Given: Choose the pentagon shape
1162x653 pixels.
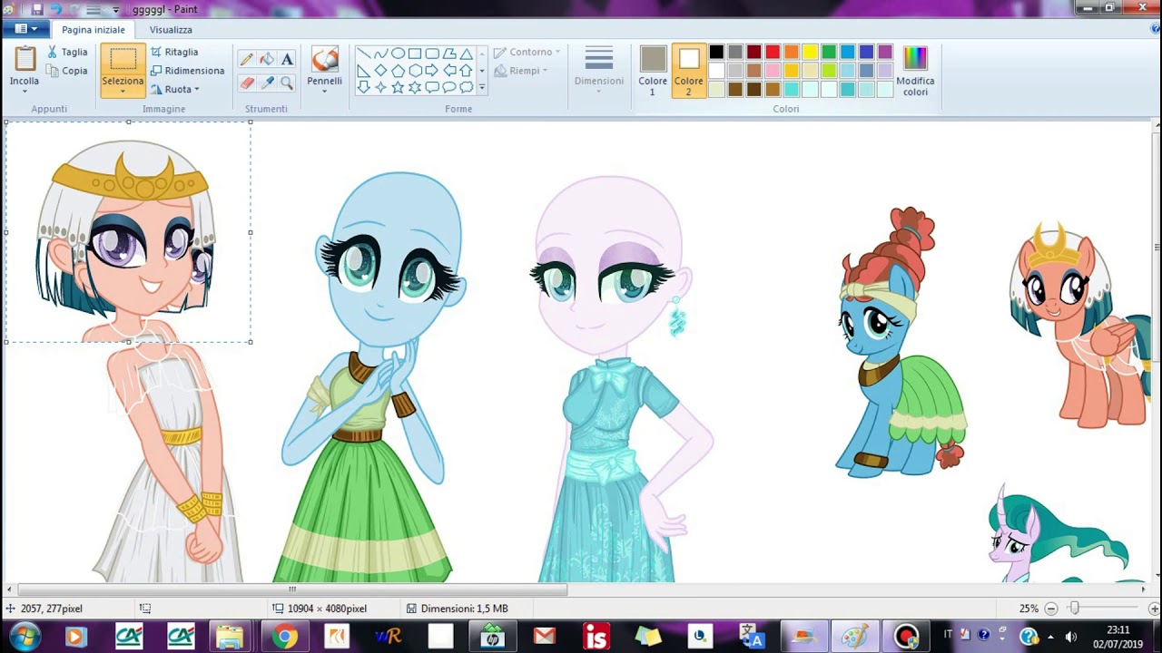Looking at the screenshot, I should 398,71.
